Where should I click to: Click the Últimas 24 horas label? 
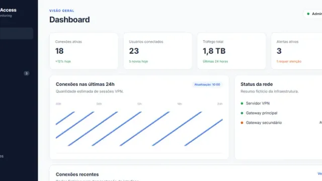[215, 61]
